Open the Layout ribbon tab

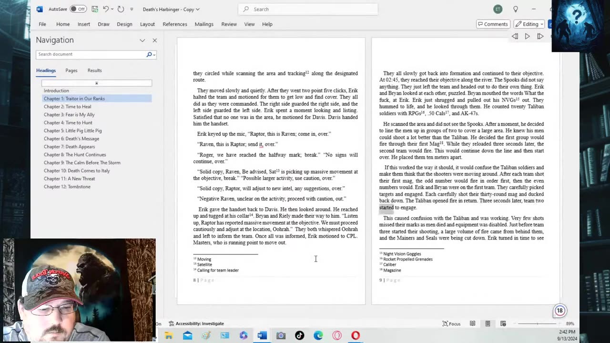147,24
